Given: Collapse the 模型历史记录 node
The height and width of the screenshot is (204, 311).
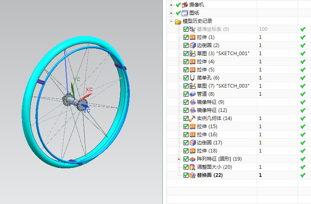Looking at the screenshot, I should tap(171, 21).
